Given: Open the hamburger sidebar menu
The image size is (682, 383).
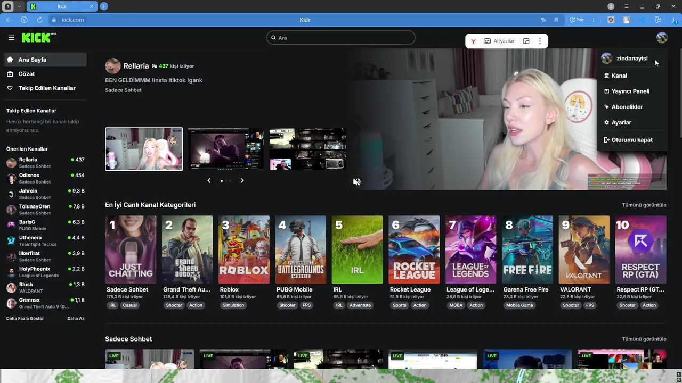Looking at the screenshot, I should tap(11, 38).
